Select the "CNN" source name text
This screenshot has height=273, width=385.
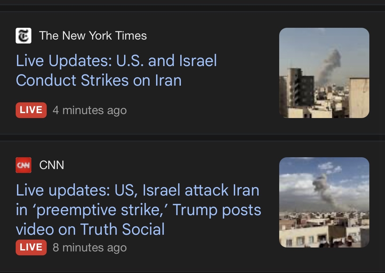point(52,165)
